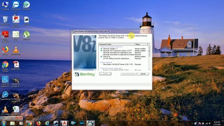Launch TeamViewer 13 from the desktop
This screenshot has height=126, width=224.
coord(16,6)
